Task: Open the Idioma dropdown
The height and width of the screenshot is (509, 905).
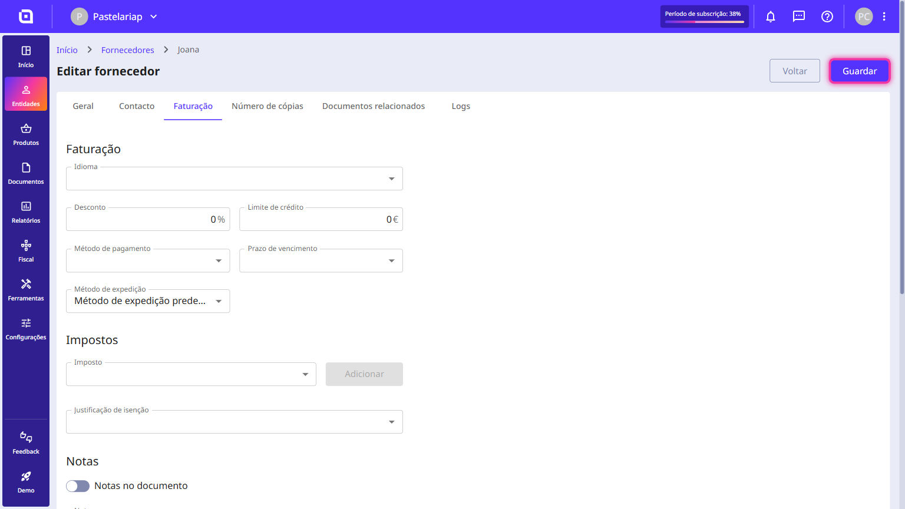Action: [x=234, y=179]
